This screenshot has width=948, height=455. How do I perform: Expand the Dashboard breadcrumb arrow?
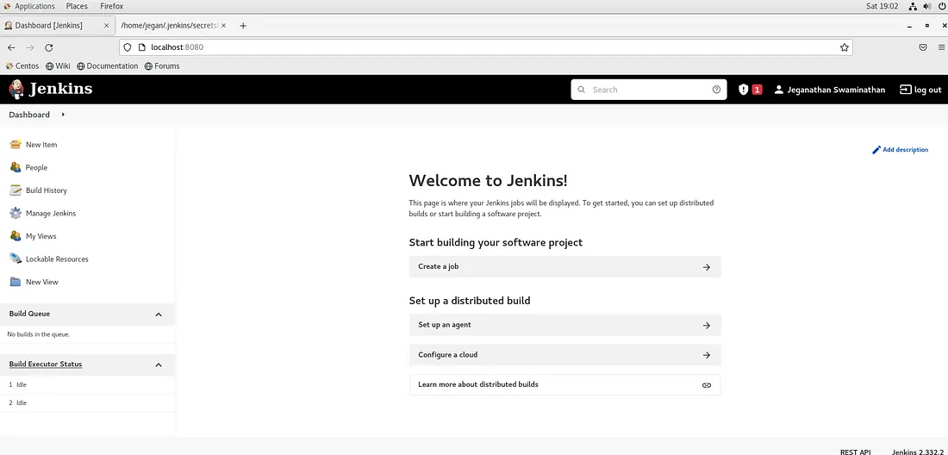63,115
